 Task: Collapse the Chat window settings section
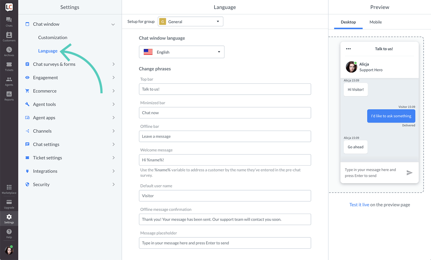tap(113, 24)
